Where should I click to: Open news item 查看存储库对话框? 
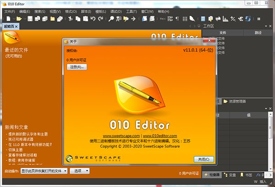pos(22,155)
